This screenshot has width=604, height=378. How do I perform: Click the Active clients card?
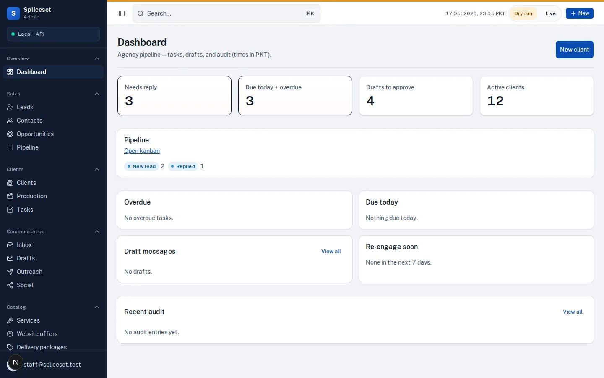coord(537,96)
